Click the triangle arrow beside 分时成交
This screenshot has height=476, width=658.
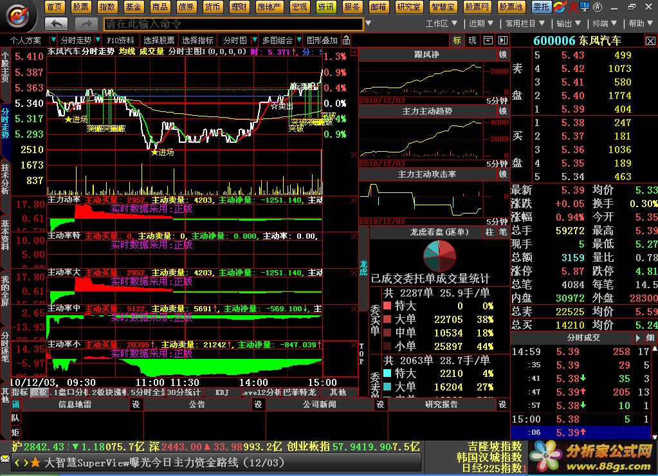click(x=638, y=338)
